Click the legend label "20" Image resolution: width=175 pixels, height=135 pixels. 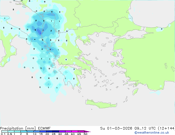47,134
